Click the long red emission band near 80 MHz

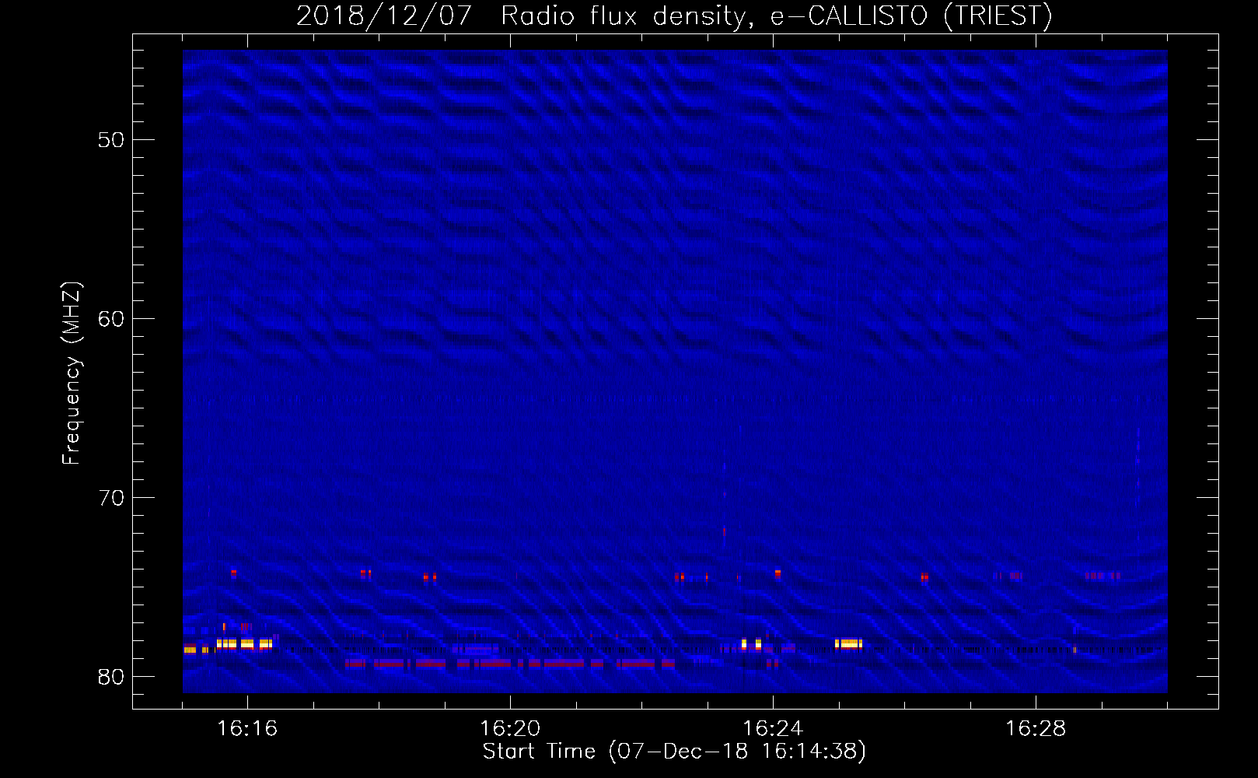(509, 664)
